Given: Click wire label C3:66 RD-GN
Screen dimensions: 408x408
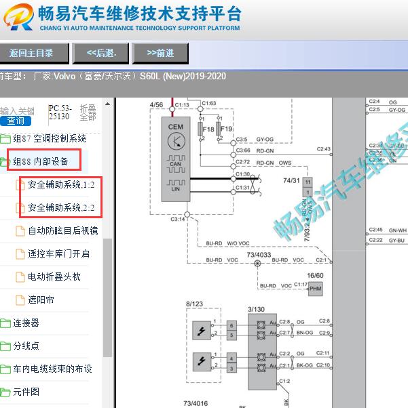Looking at the screenshot, I should (255, 150).
